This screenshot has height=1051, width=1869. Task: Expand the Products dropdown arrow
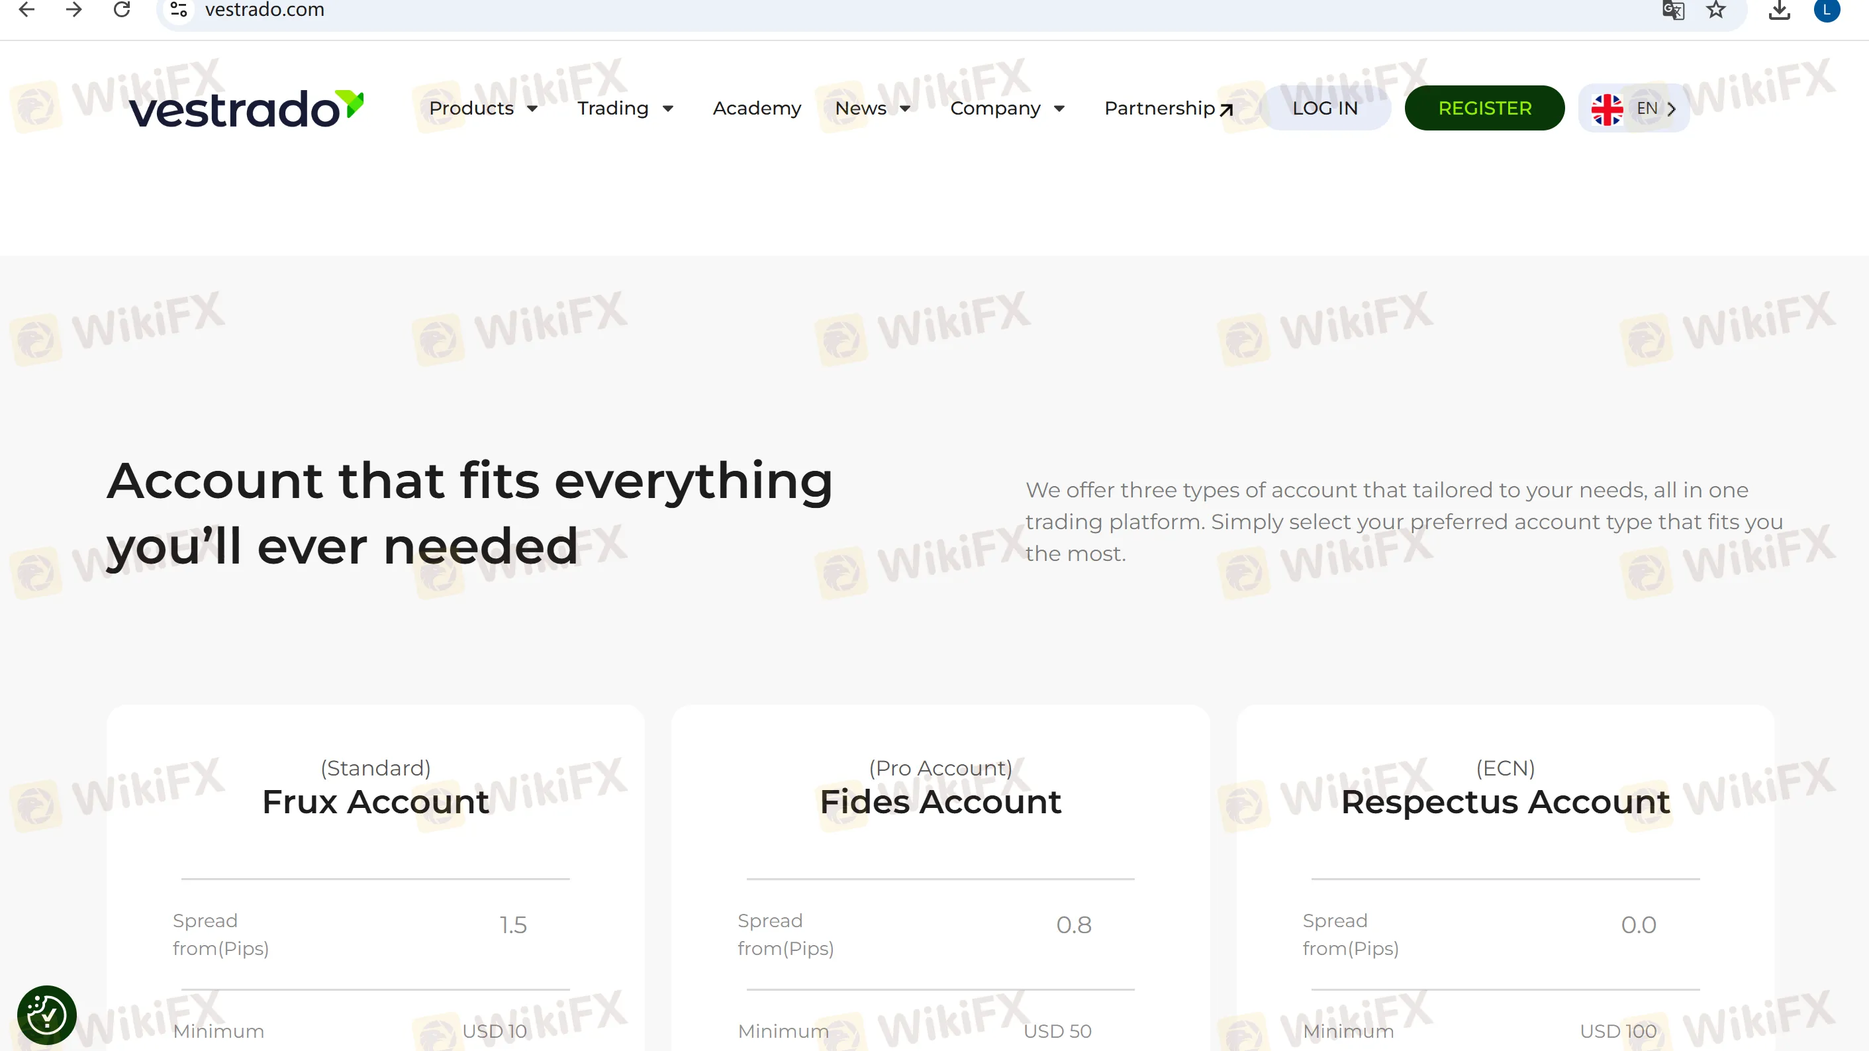(x=532, y=109)
